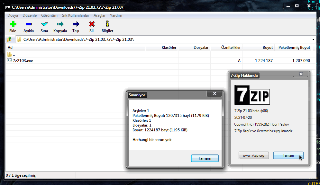Screen dimensions: 320x185
Task: Expand the address bar path dropdown
Action: pos(313,39)
